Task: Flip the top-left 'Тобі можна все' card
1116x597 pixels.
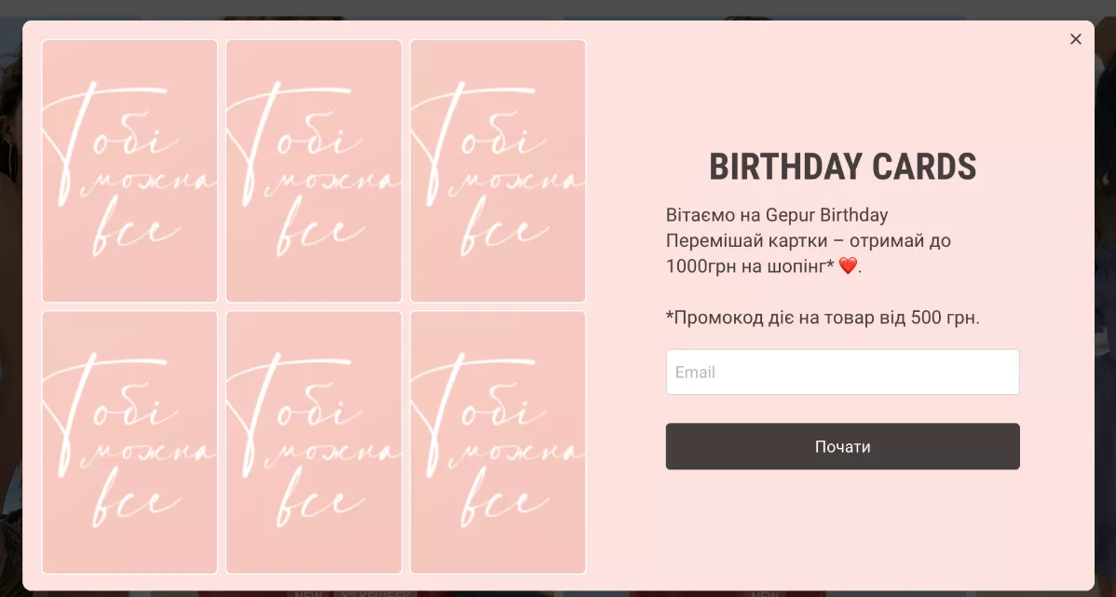Action: pyautogui.click(x=129, y=170)
